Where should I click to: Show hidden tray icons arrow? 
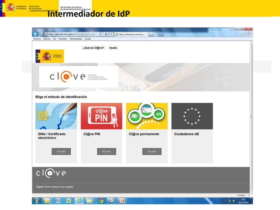pos(226,201)
